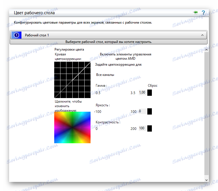Image resolution: width=218 pixels, height=191 pixels.
Task: Click the Contrast maximum value 200
Action: point(133,129)
